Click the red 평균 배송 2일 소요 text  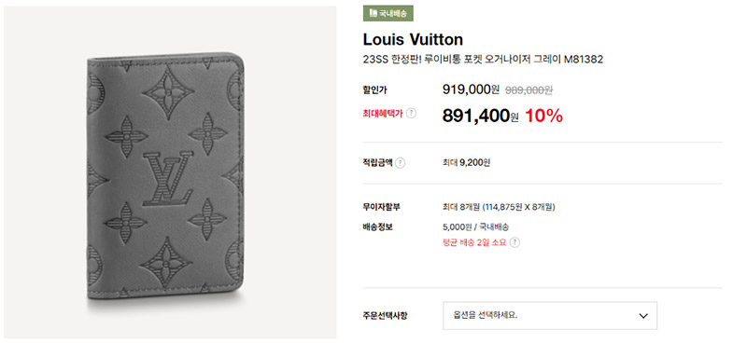tap(474, 242)
